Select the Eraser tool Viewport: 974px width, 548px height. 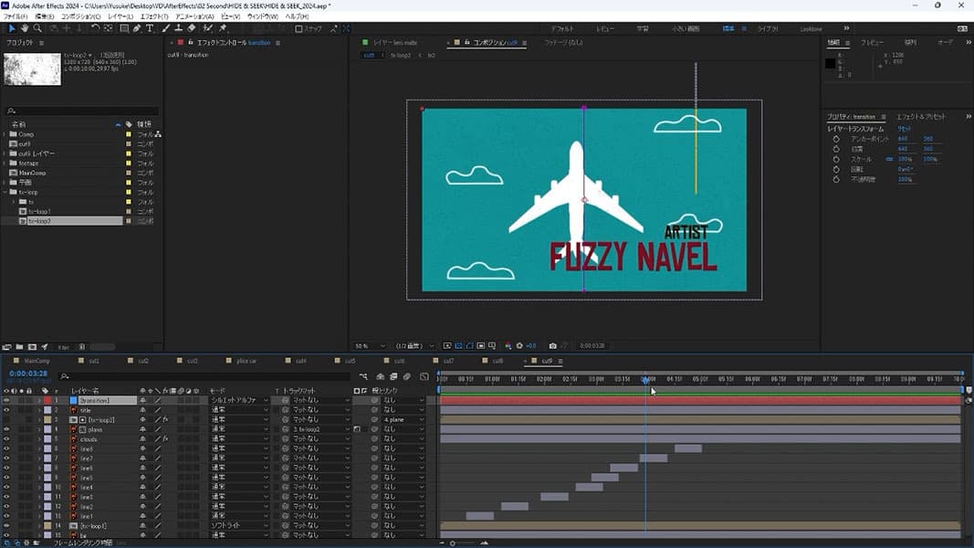coord(192,28)
